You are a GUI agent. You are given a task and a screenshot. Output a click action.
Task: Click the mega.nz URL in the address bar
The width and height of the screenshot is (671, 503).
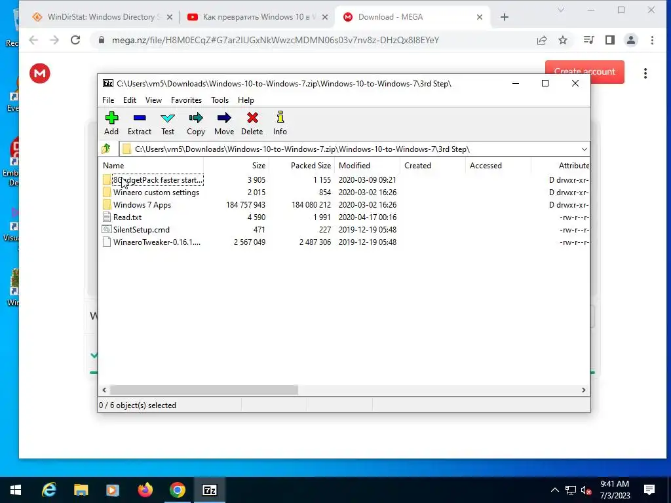coord(275,40)
